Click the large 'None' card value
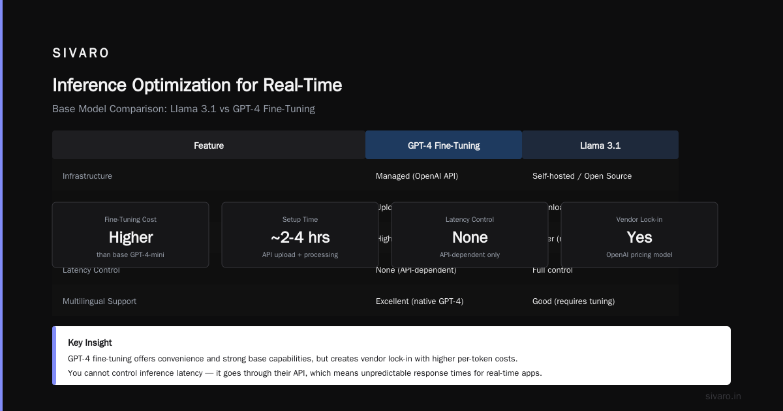 tap(470, 237)
